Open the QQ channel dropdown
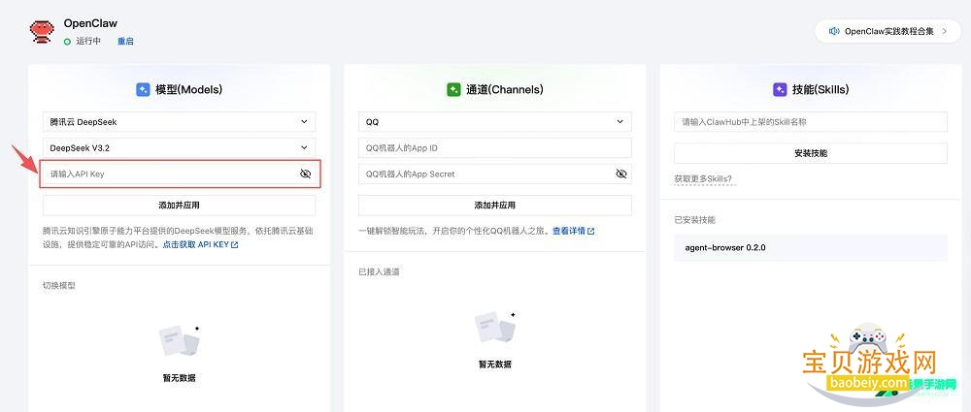Viewport: 971px width, 412px height. [x=495, y=122]
